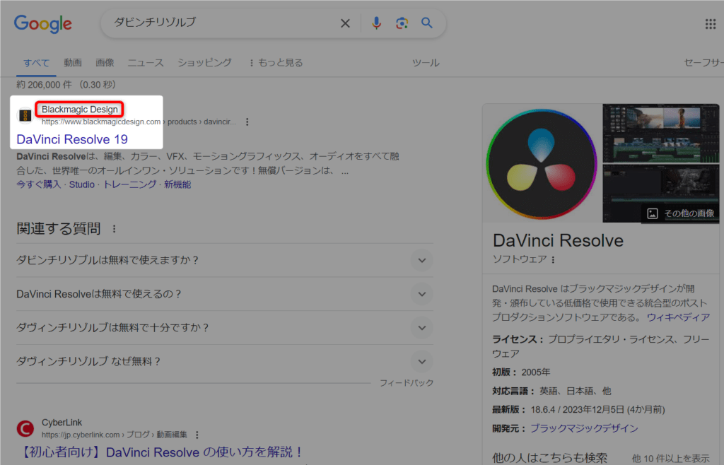724x465 pixels.
Task: Open the top DaVinci interface screenshot
Action: pyautogui.click(x=661, y=134)
